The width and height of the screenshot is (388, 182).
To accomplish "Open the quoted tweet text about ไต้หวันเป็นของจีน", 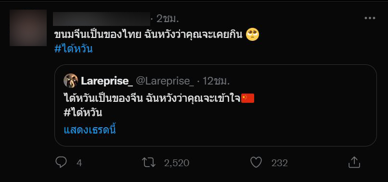I will [x=152, y=98].
